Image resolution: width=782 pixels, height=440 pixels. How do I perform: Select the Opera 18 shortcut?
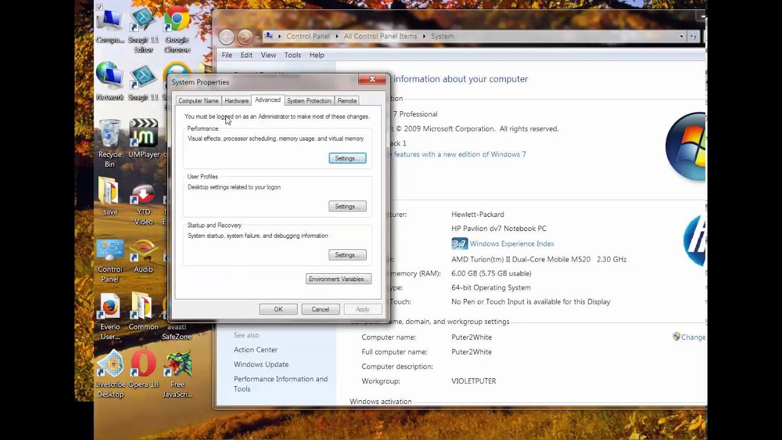144,370
